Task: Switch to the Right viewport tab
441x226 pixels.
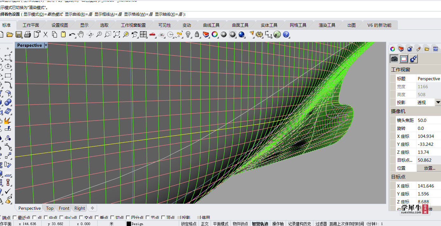Action: point(80,208)
